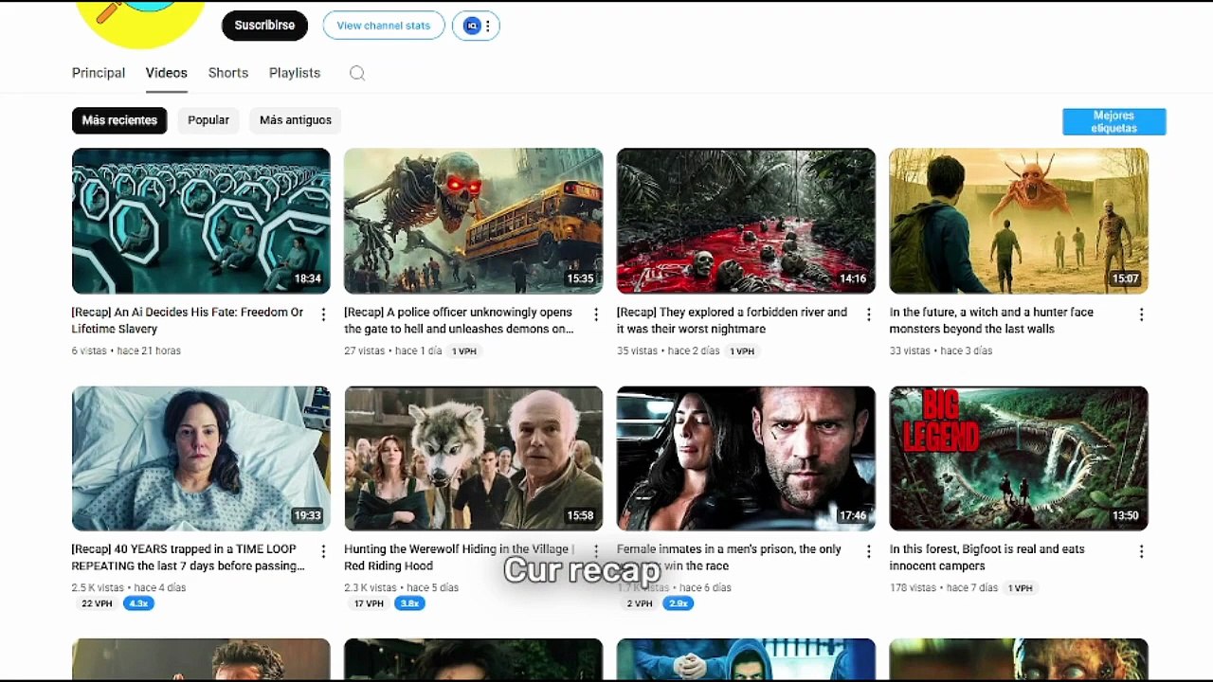Open the hospital bed woman thumbnail
This screenshot has height=682, width=1213.
click(201, 458)
